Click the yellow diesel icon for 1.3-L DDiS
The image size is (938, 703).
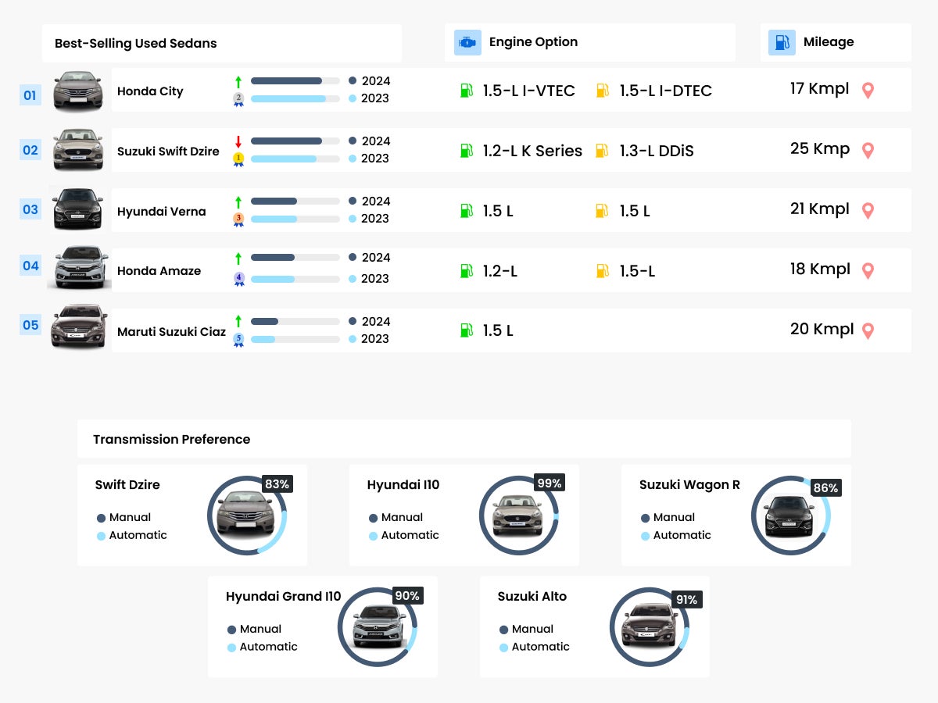[x=602, y=151]
